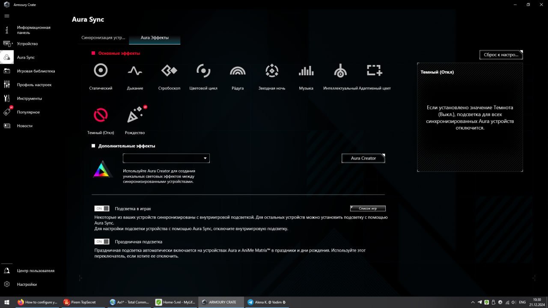Launch Aura Creator with its button

pos(363,158)
